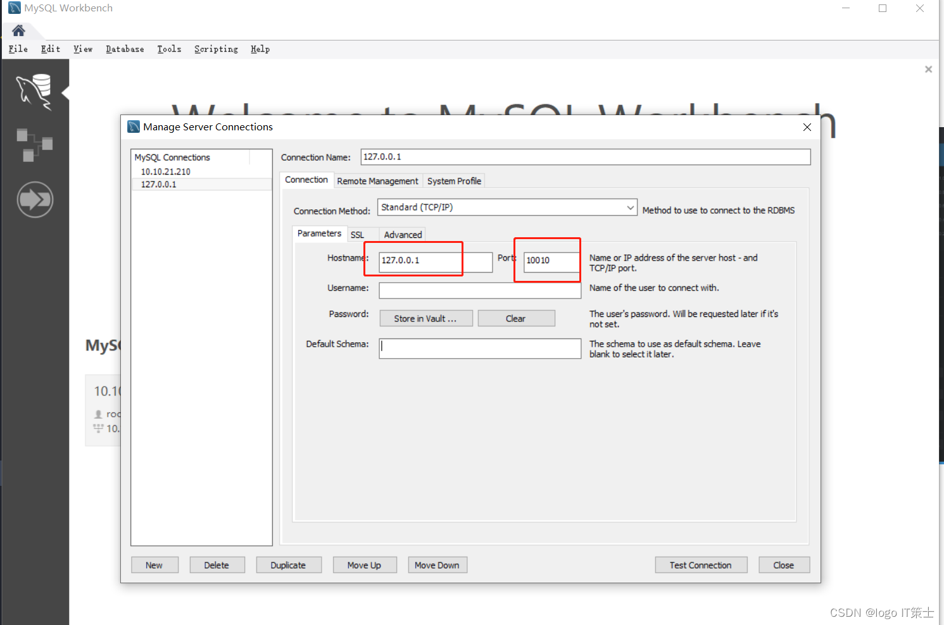Click the Username input field
The width and height of the screenshot is (944, 625).
480,290
